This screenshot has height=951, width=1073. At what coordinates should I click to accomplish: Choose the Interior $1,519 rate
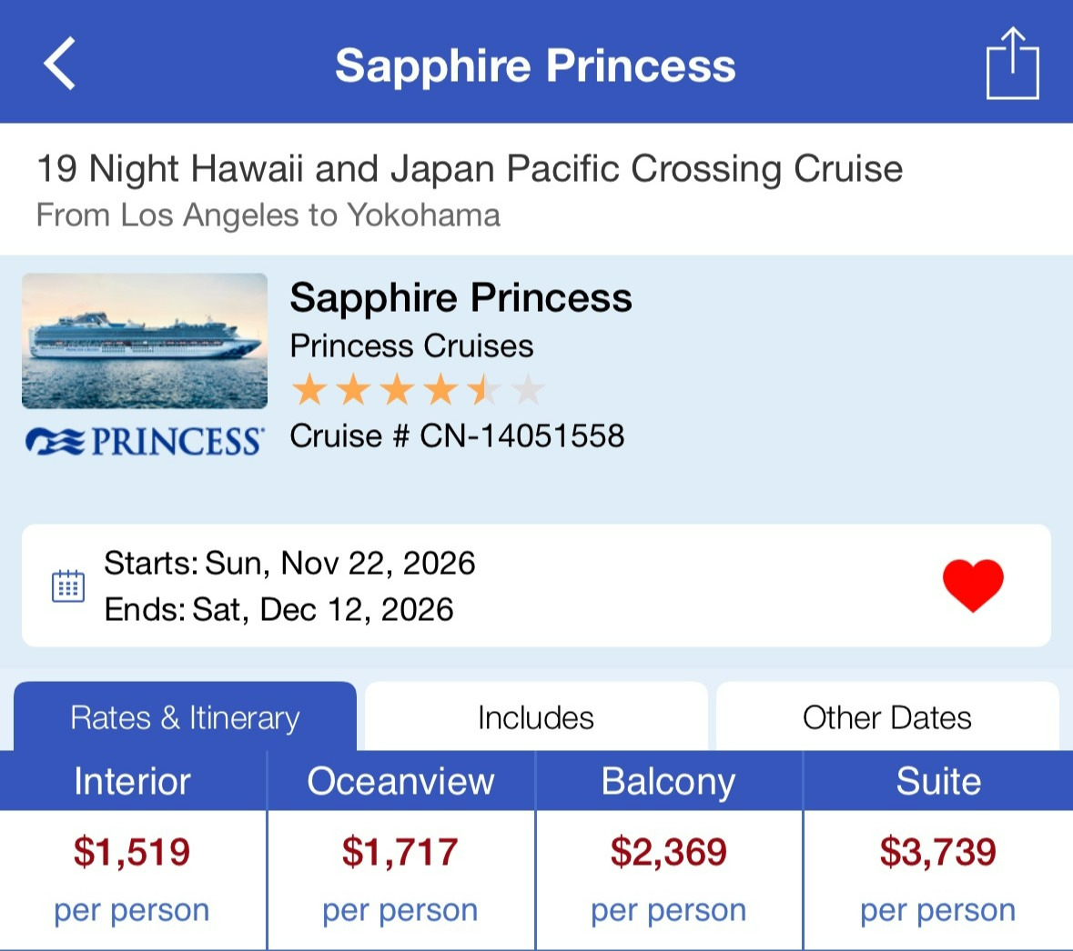click(132, 852)
